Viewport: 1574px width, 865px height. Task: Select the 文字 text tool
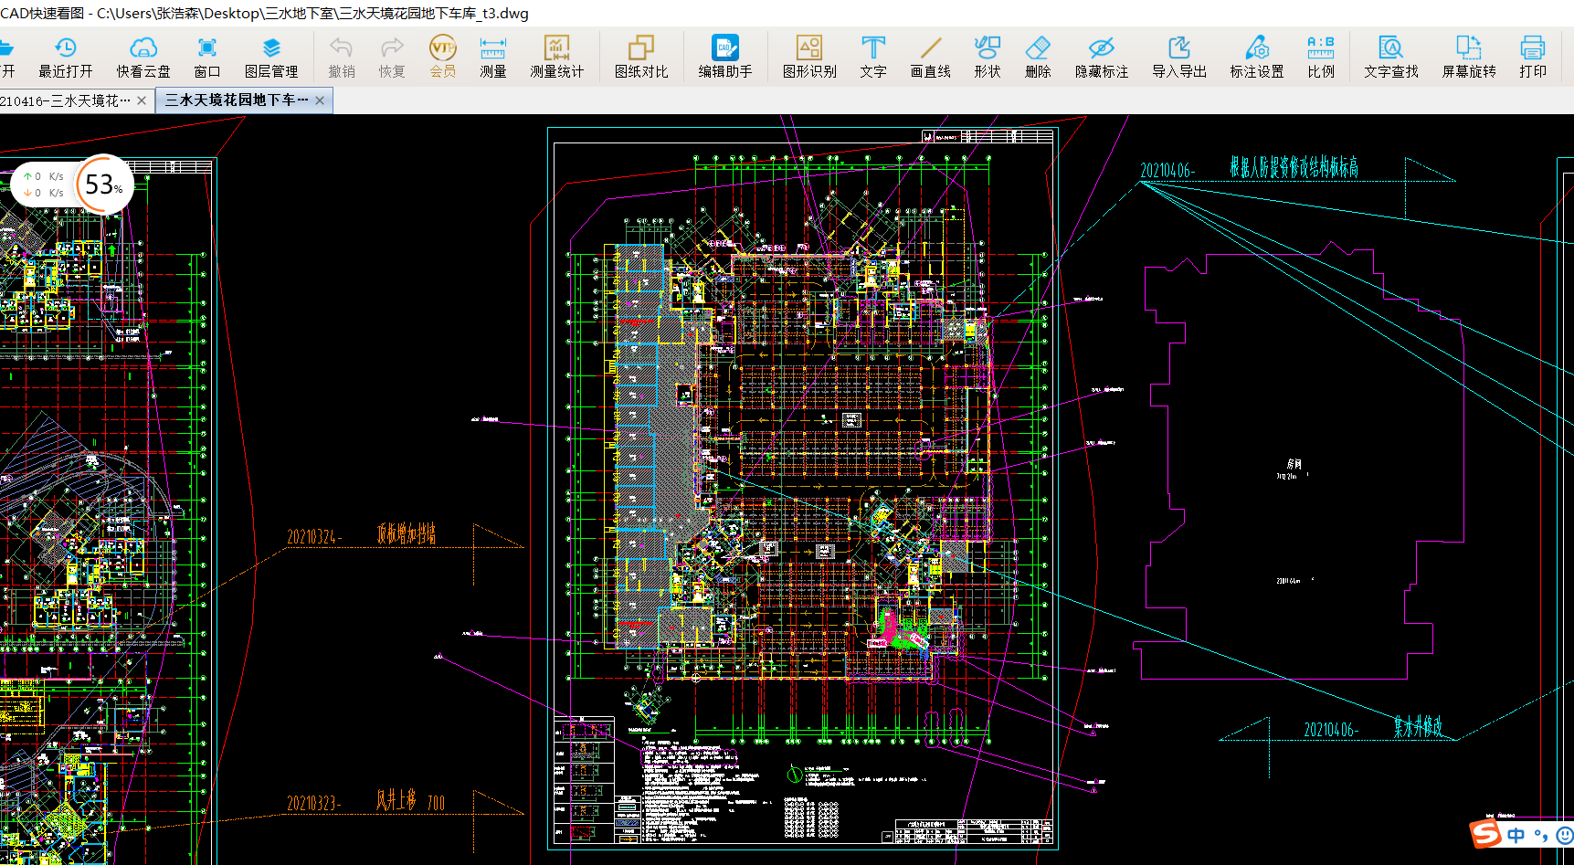pos(873,58)
